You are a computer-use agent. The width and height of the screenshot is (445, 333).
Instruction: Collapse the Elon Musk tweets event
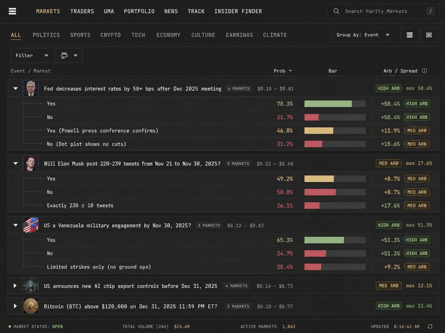(x=15, y=163)
